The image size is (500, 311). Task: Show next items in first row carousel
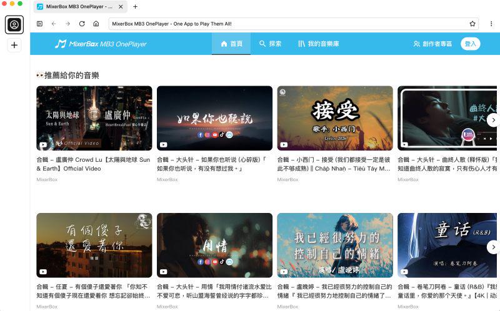tap(493, 120)
